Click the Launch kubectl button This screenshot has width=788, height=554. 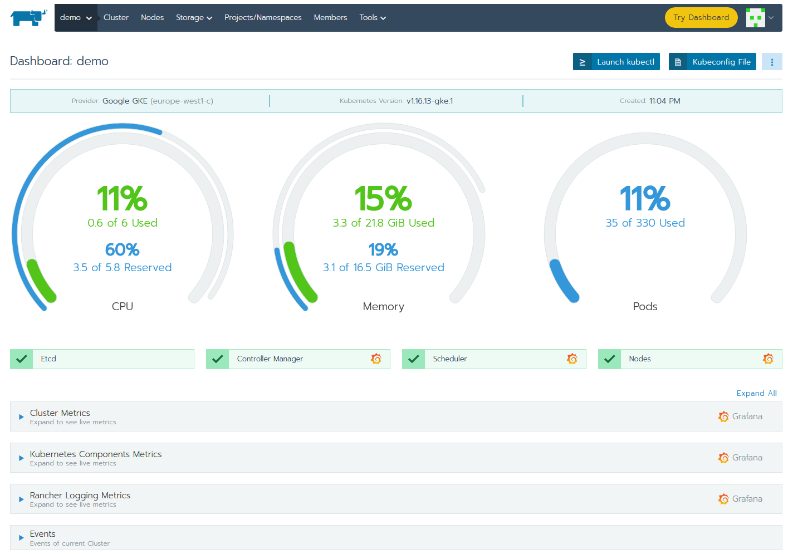pos(616,62)
